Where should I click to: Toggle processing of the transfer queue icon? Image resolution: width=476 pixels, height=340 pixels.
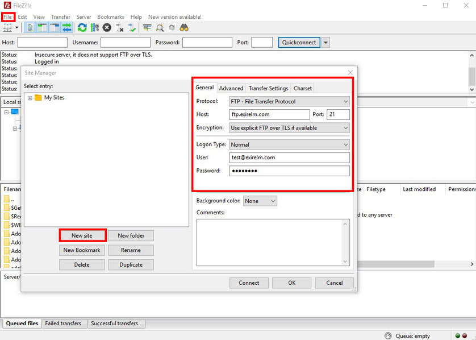(x=95, y=28)
